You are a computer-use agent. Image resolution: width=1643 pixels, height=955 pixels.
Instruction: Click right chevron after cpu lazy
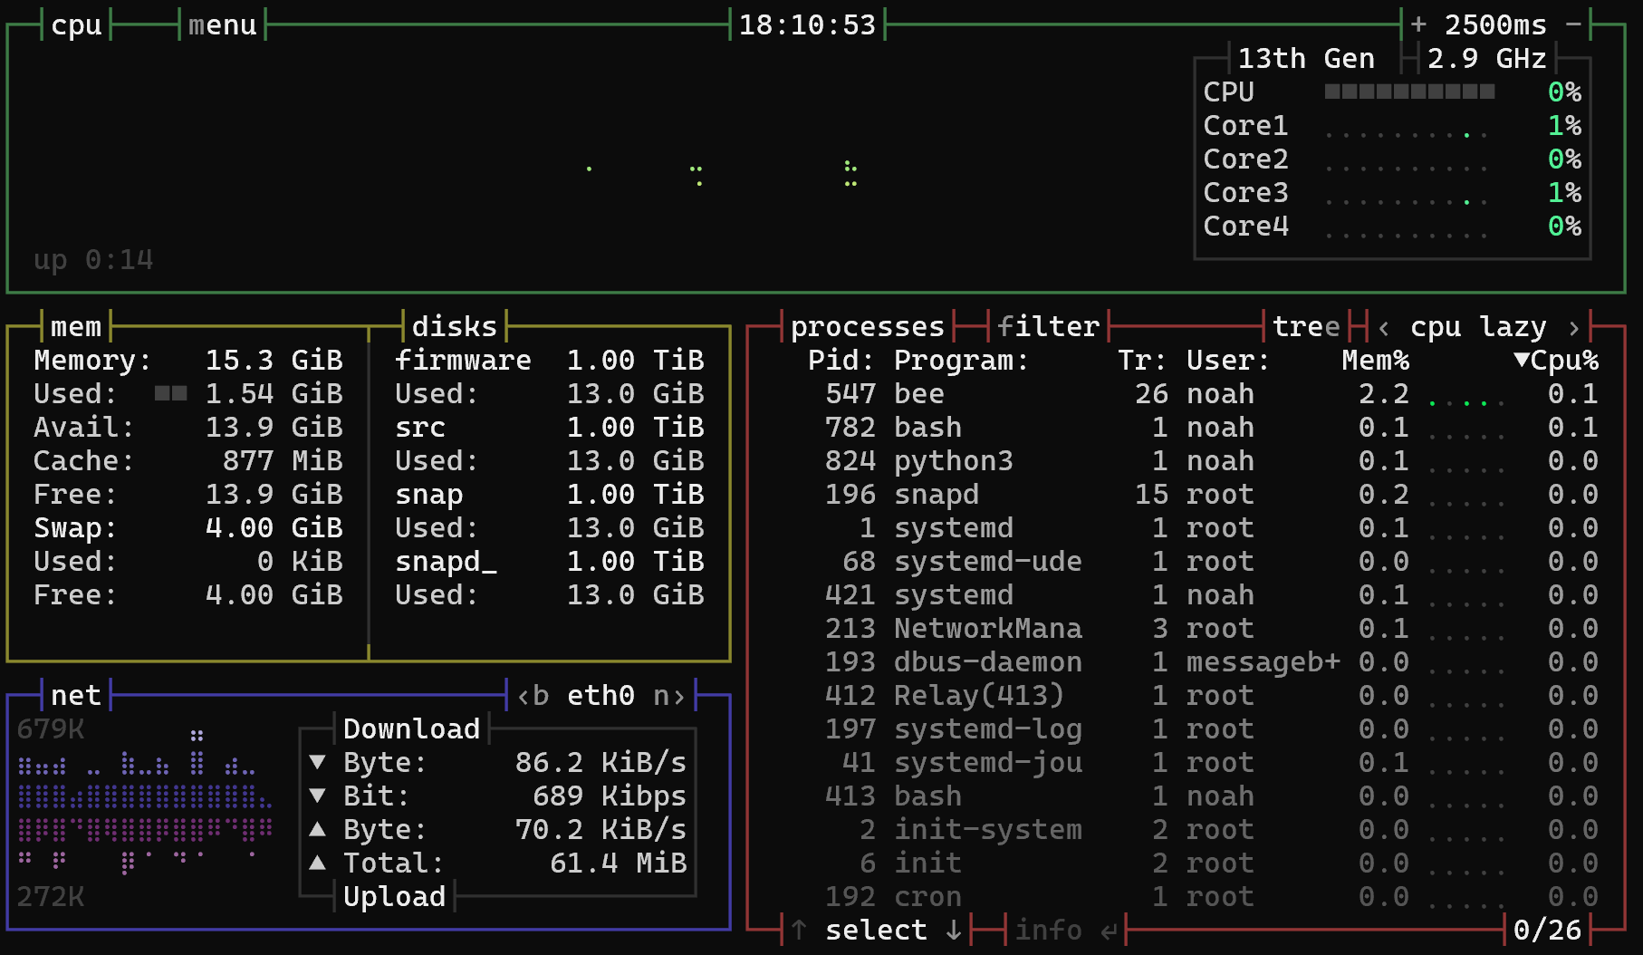point(1574,326)
